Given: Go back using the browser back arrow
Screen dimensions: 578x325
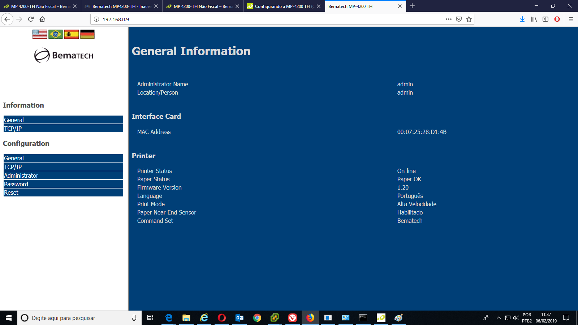Looking at the screenshot, I should coord(7,19).
